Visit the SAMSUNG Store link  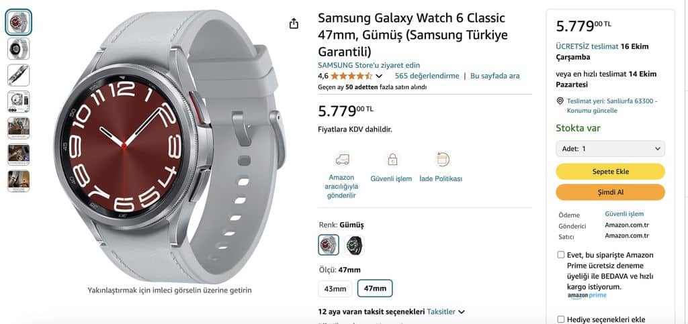pos(369,65)
